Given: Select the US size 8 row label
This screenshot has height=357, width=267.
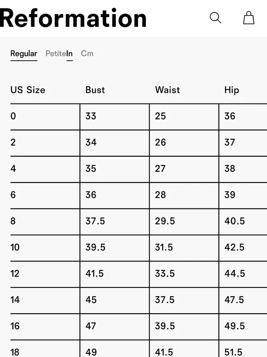Looking at the screenshot, I should [x=13, y=221].
